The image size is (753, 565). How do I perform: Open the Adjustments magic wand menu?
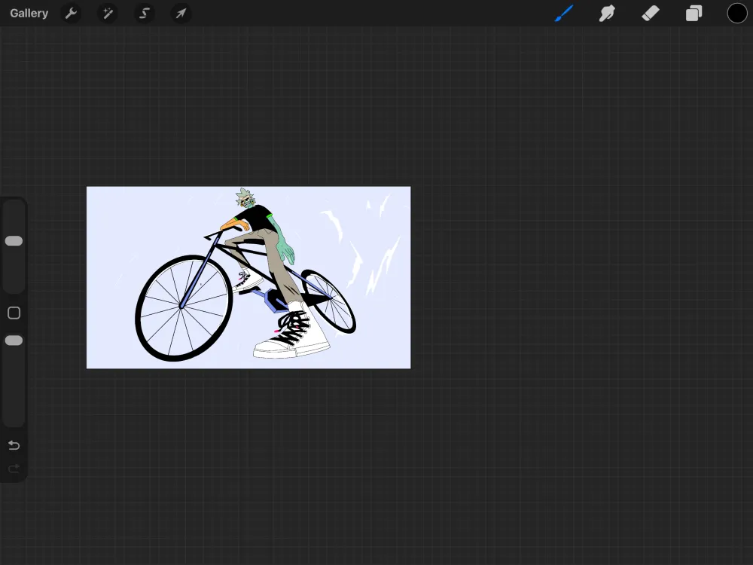pos(108,13)
